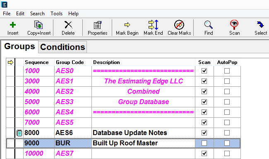The height and width of the screenshot is (159, 269).
Task: Select group code cell AES7
Action: point(73,153)
